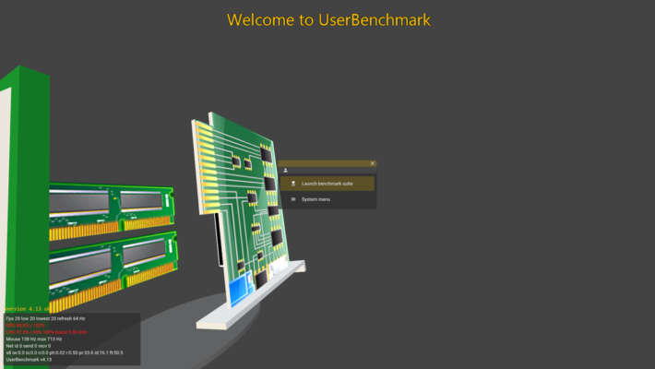Click the red CPU boost stats line
The height and width of the screenshot is (369, 655).
pyautogui.click(x=46, y=332)
